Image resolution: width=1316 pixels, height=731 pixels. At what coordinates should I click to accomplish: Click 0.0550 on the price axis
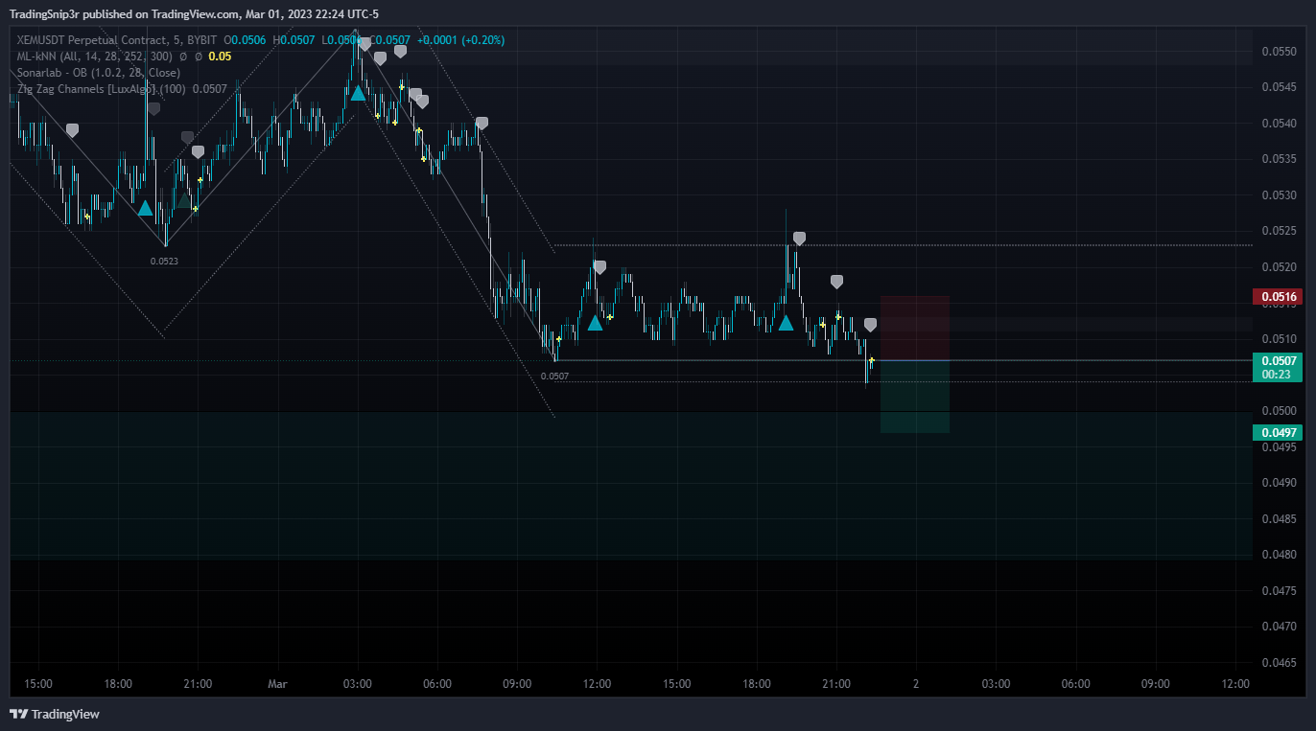coord(1280,52)
